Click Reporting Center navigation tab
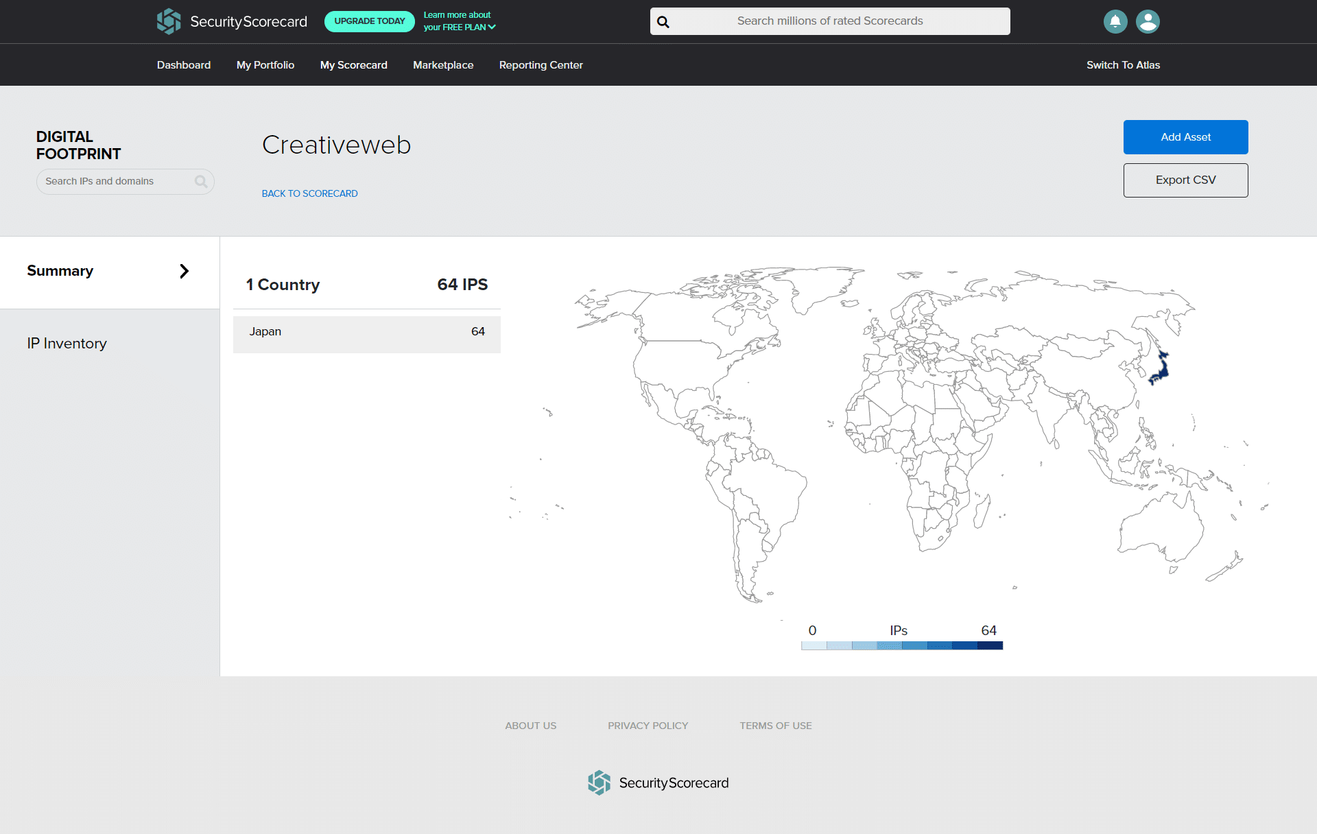Image resolution: width=1317 pixels, height=834 pixels. tap(541, 64)
